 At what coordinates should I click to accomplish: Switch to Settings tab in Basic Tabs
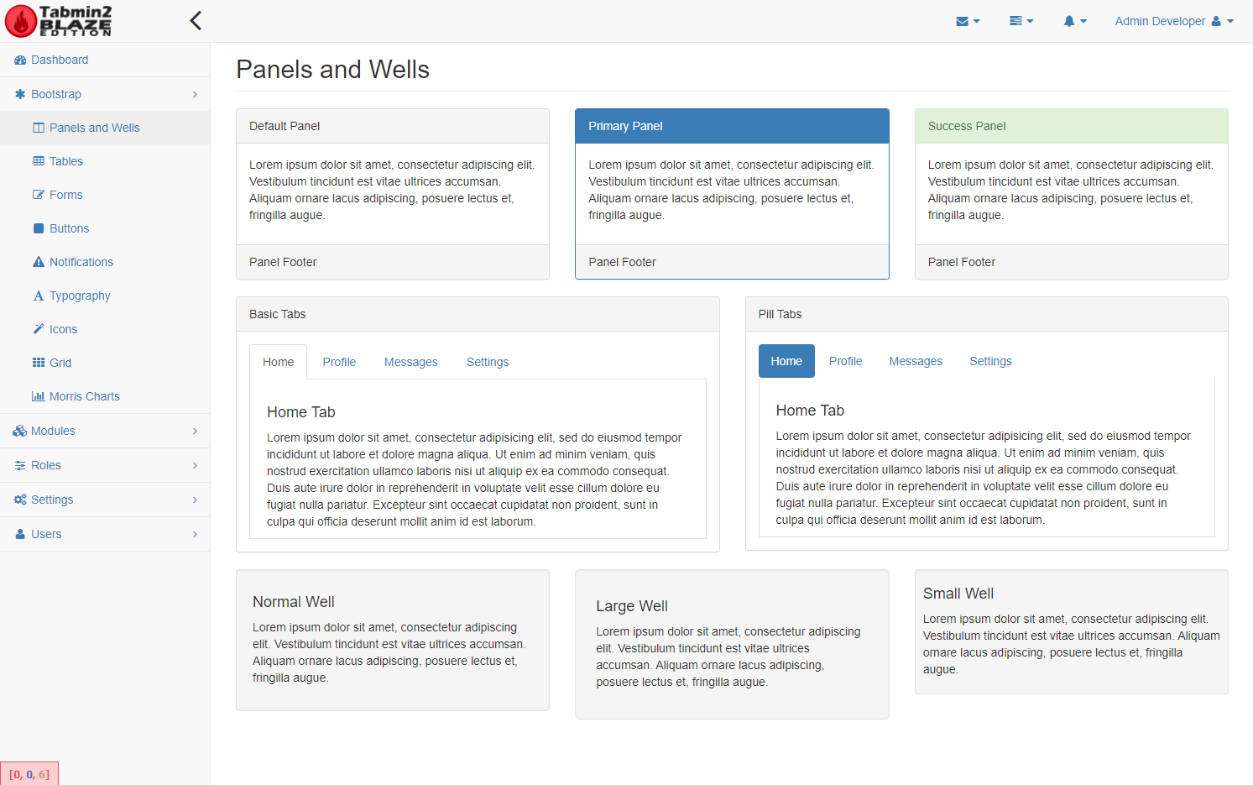tap(488, 362)
